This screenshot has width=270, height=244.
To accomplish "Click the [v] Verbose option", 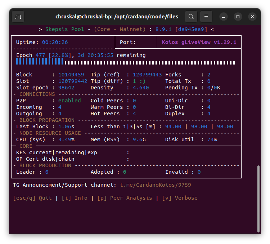I will click(180, 198).
